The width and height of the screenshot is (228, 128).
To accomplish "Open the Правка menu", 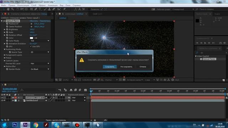I will coord(12,5).
